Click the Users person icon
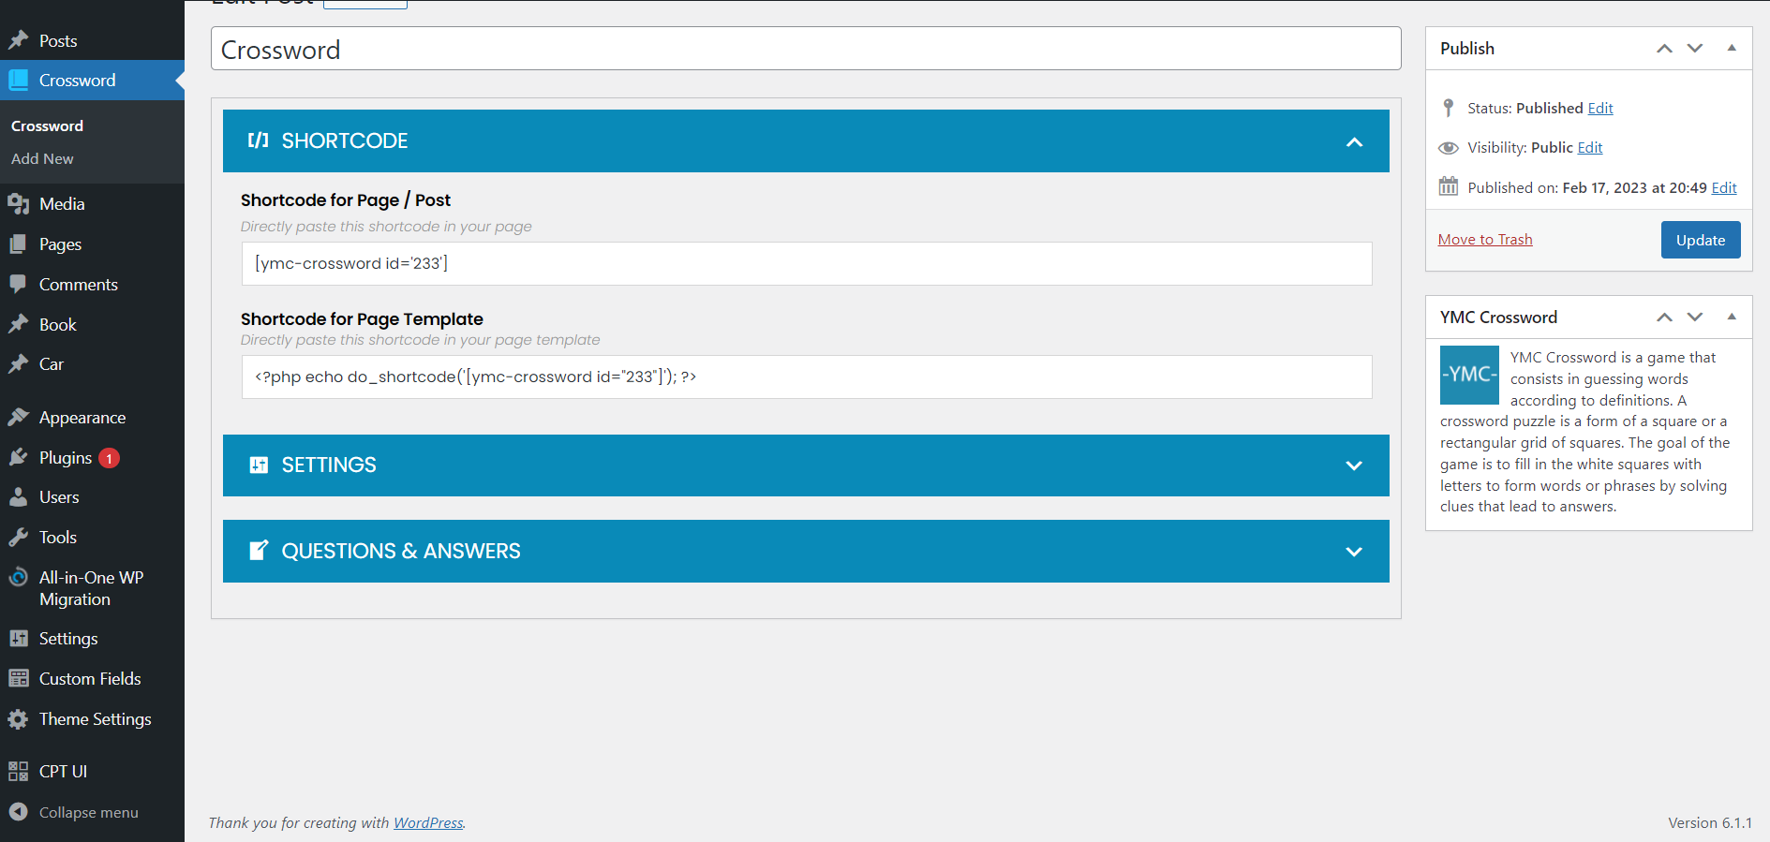Screen dimensions: 1770x842 tap(19, 497)
